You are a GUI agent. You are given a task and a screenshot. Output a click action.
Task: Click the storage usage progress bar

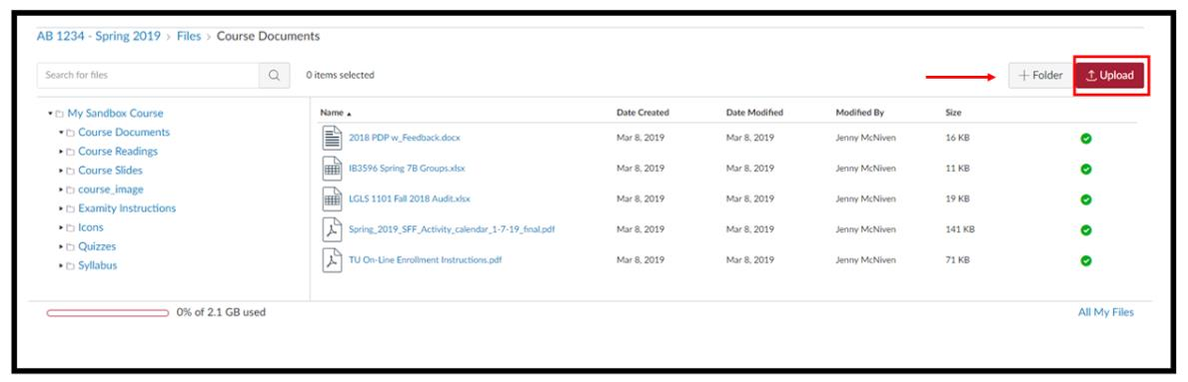pyautogui.click(x=108, y=312)
